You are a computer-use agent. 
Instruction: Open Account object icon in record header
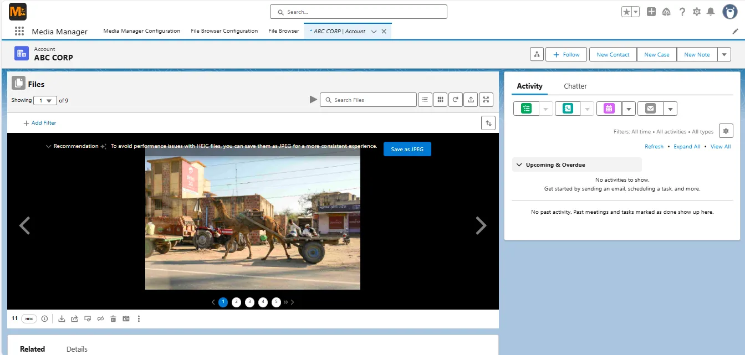coord(22,53)
